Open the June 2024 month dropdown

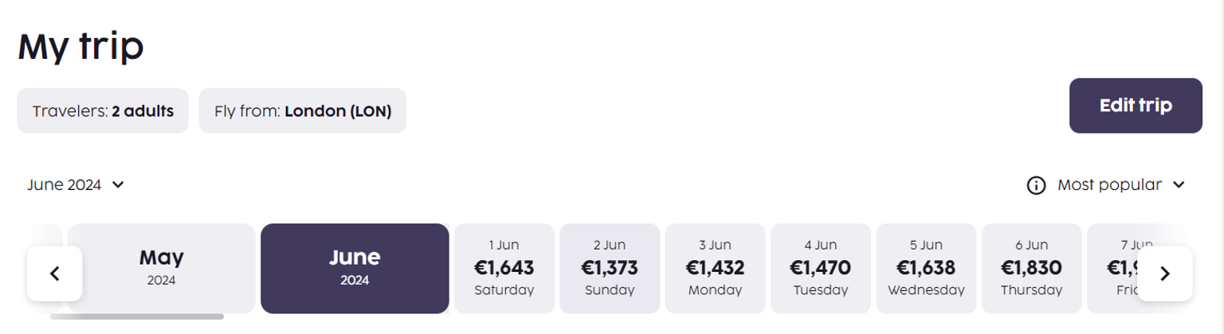(x=76, y=185)
